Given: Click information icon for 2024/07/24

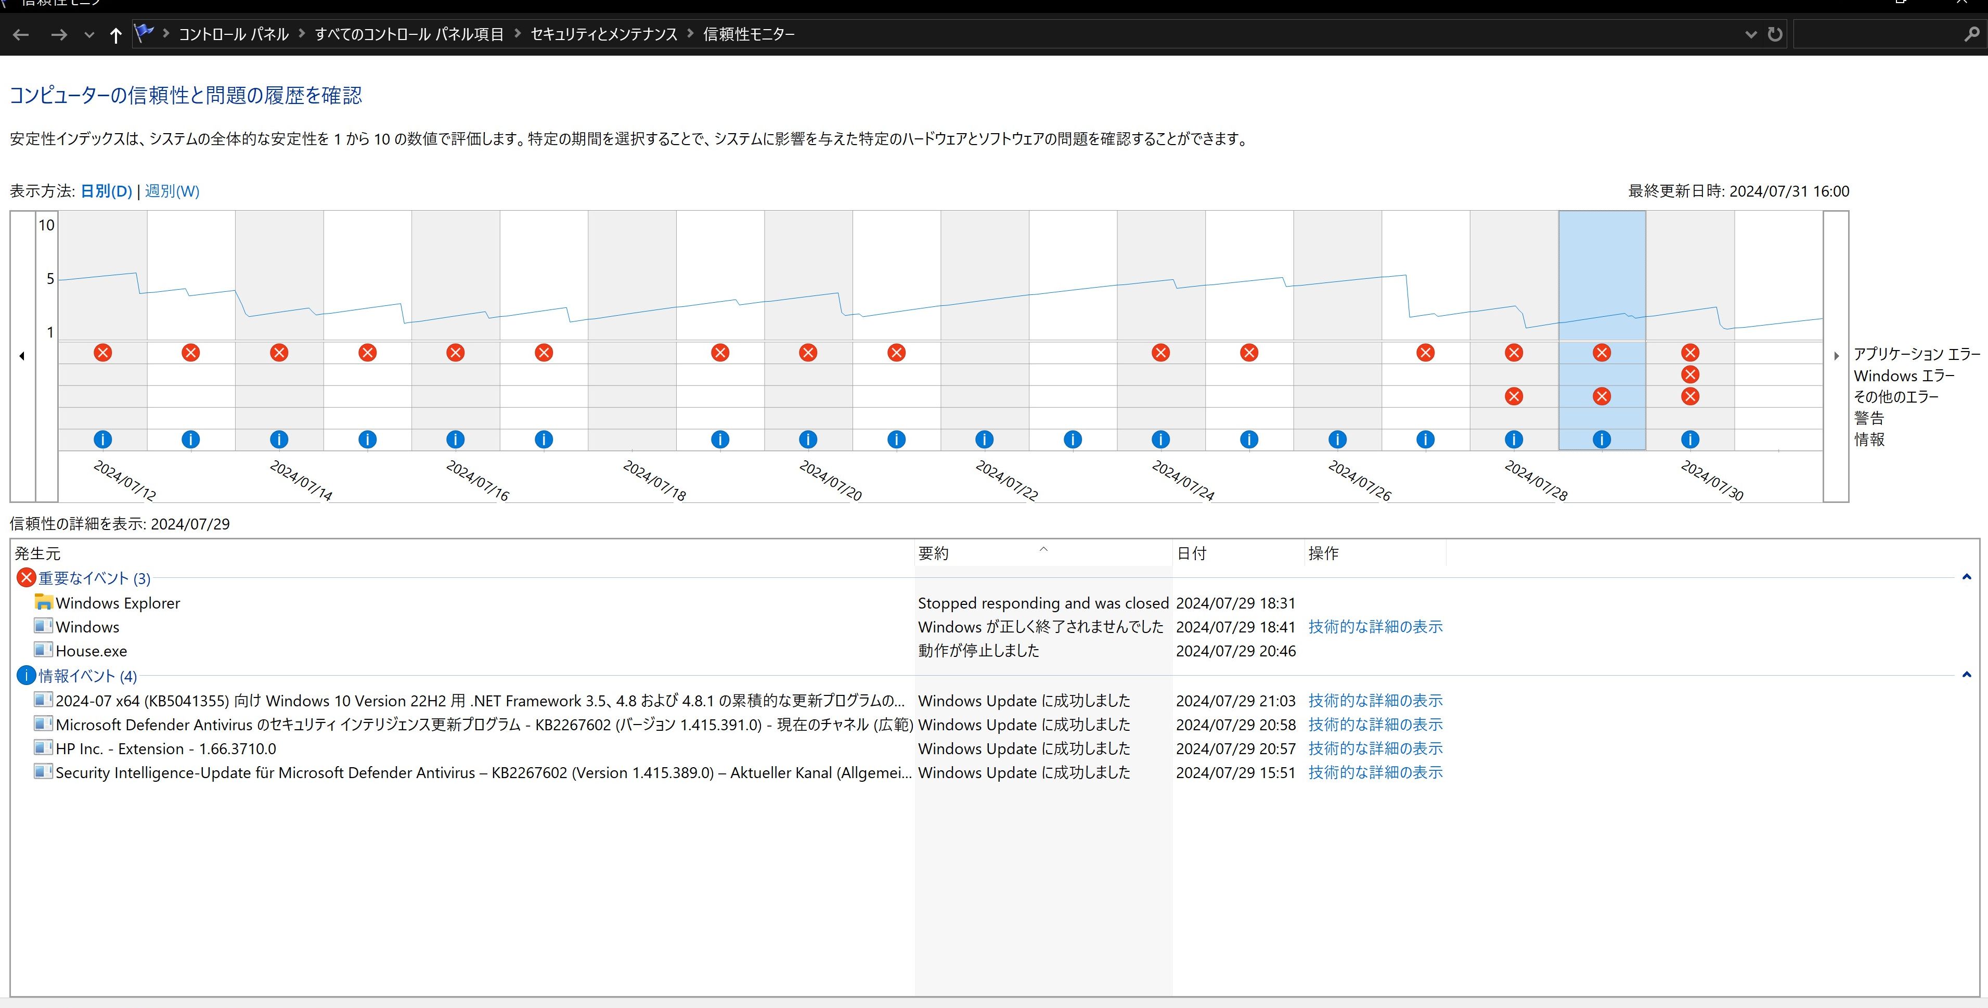Looking at the screenshot, I should pyautogui.click(x=1160, y=439).
